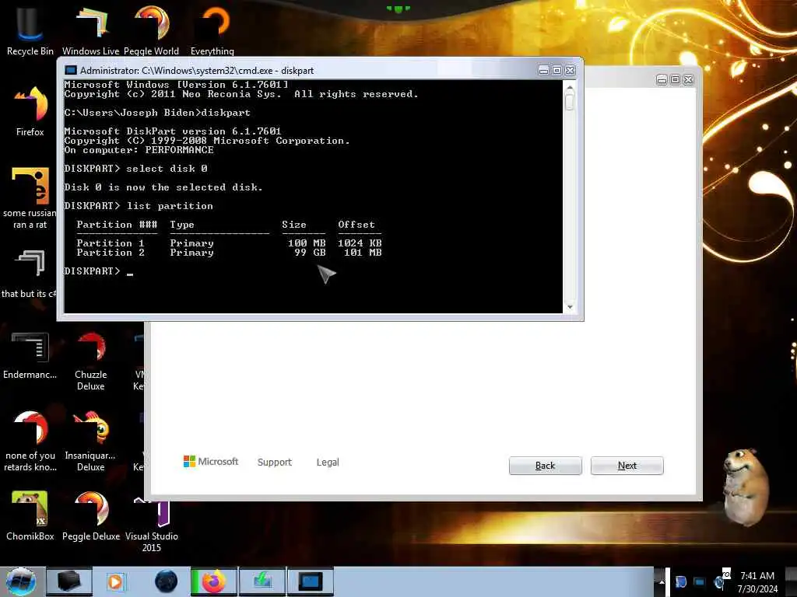Switch to the cmd taskbar item
Viewport: 797px width, 597px height.
[311, 581]
